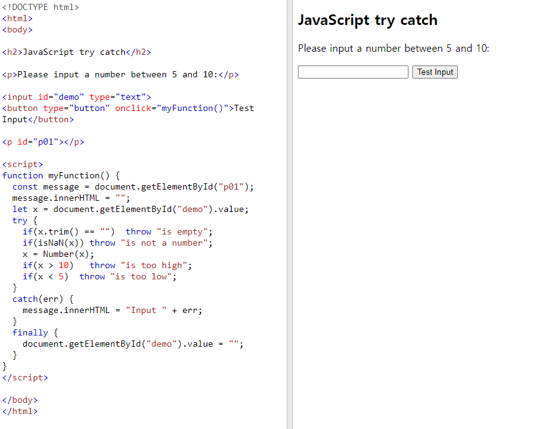Click the 'finally {' code line
534x429 pixels.
click(x=35, y=332)
